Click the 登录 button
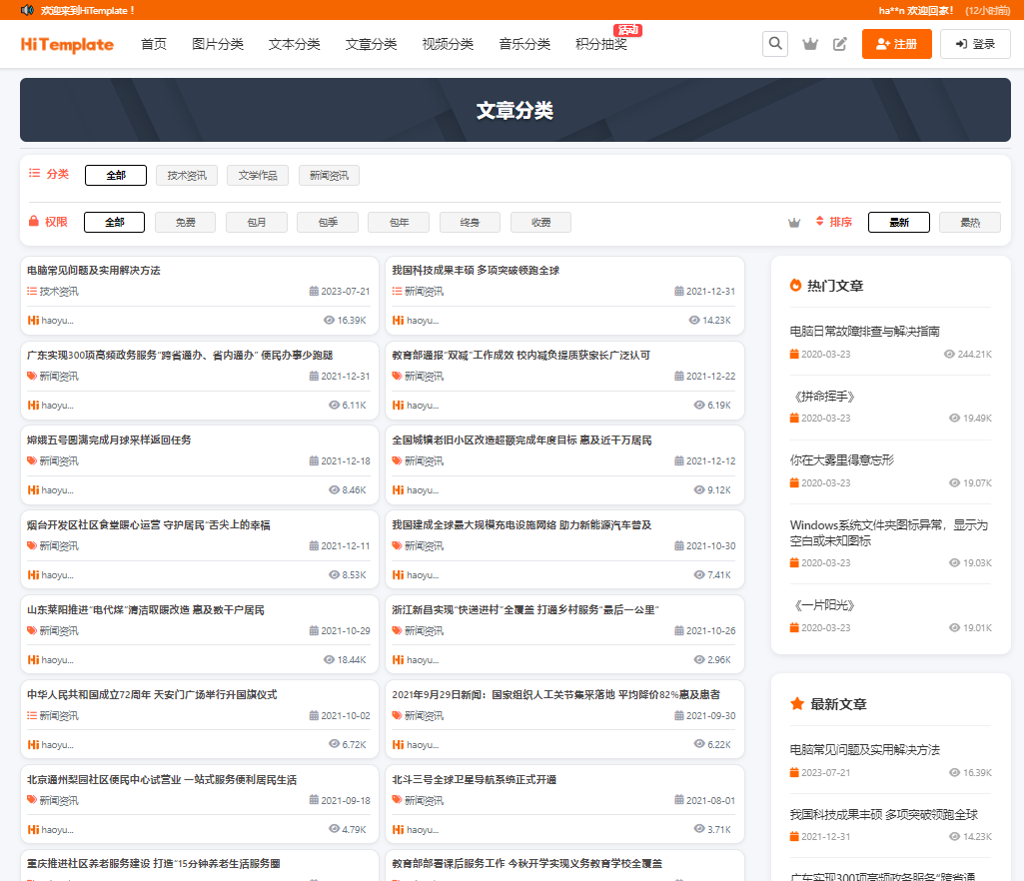1024x881 pixels. (x=974, y=44)
